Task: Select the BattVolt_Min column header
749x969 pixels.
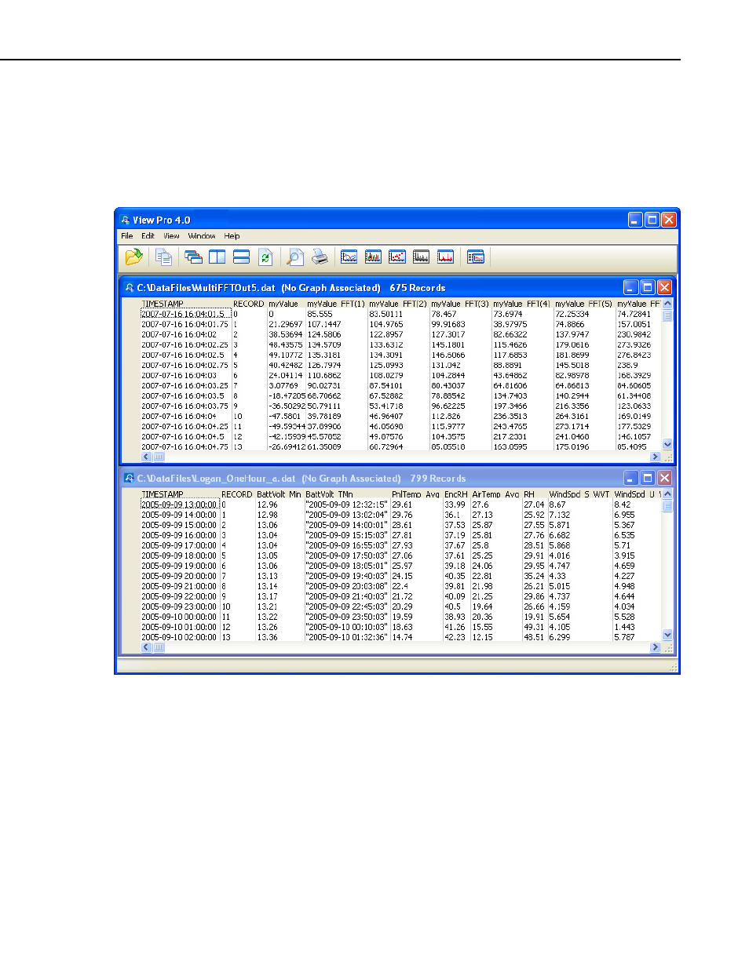Action: pos(279,494)
